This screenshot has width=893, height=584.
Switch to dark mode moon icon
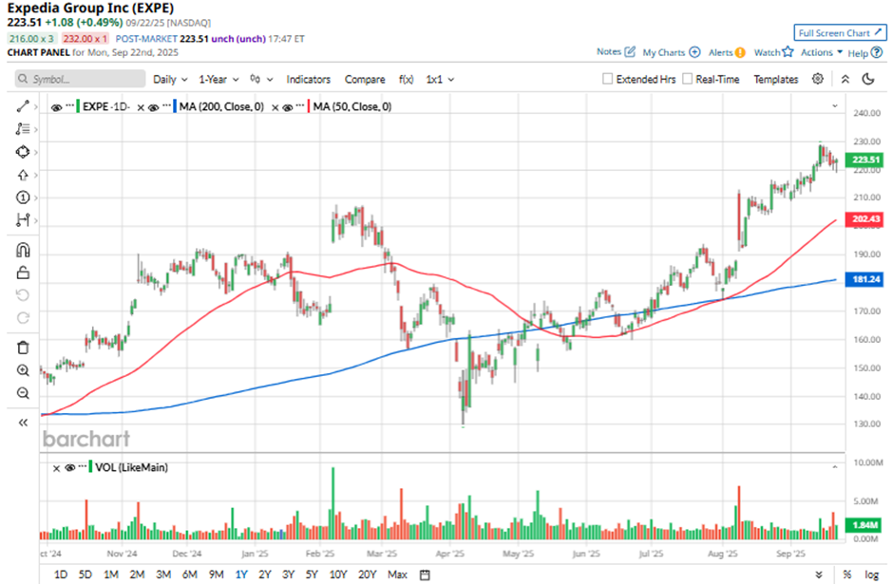coord(868,79)
